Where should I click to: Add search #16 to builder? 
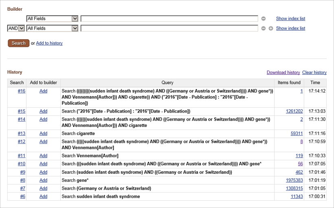44,91
